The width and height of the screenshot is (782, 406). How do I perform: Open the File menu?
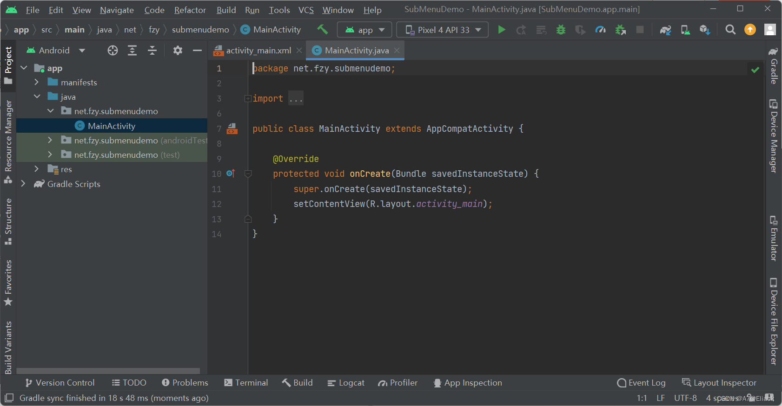(x=33, y=10)
